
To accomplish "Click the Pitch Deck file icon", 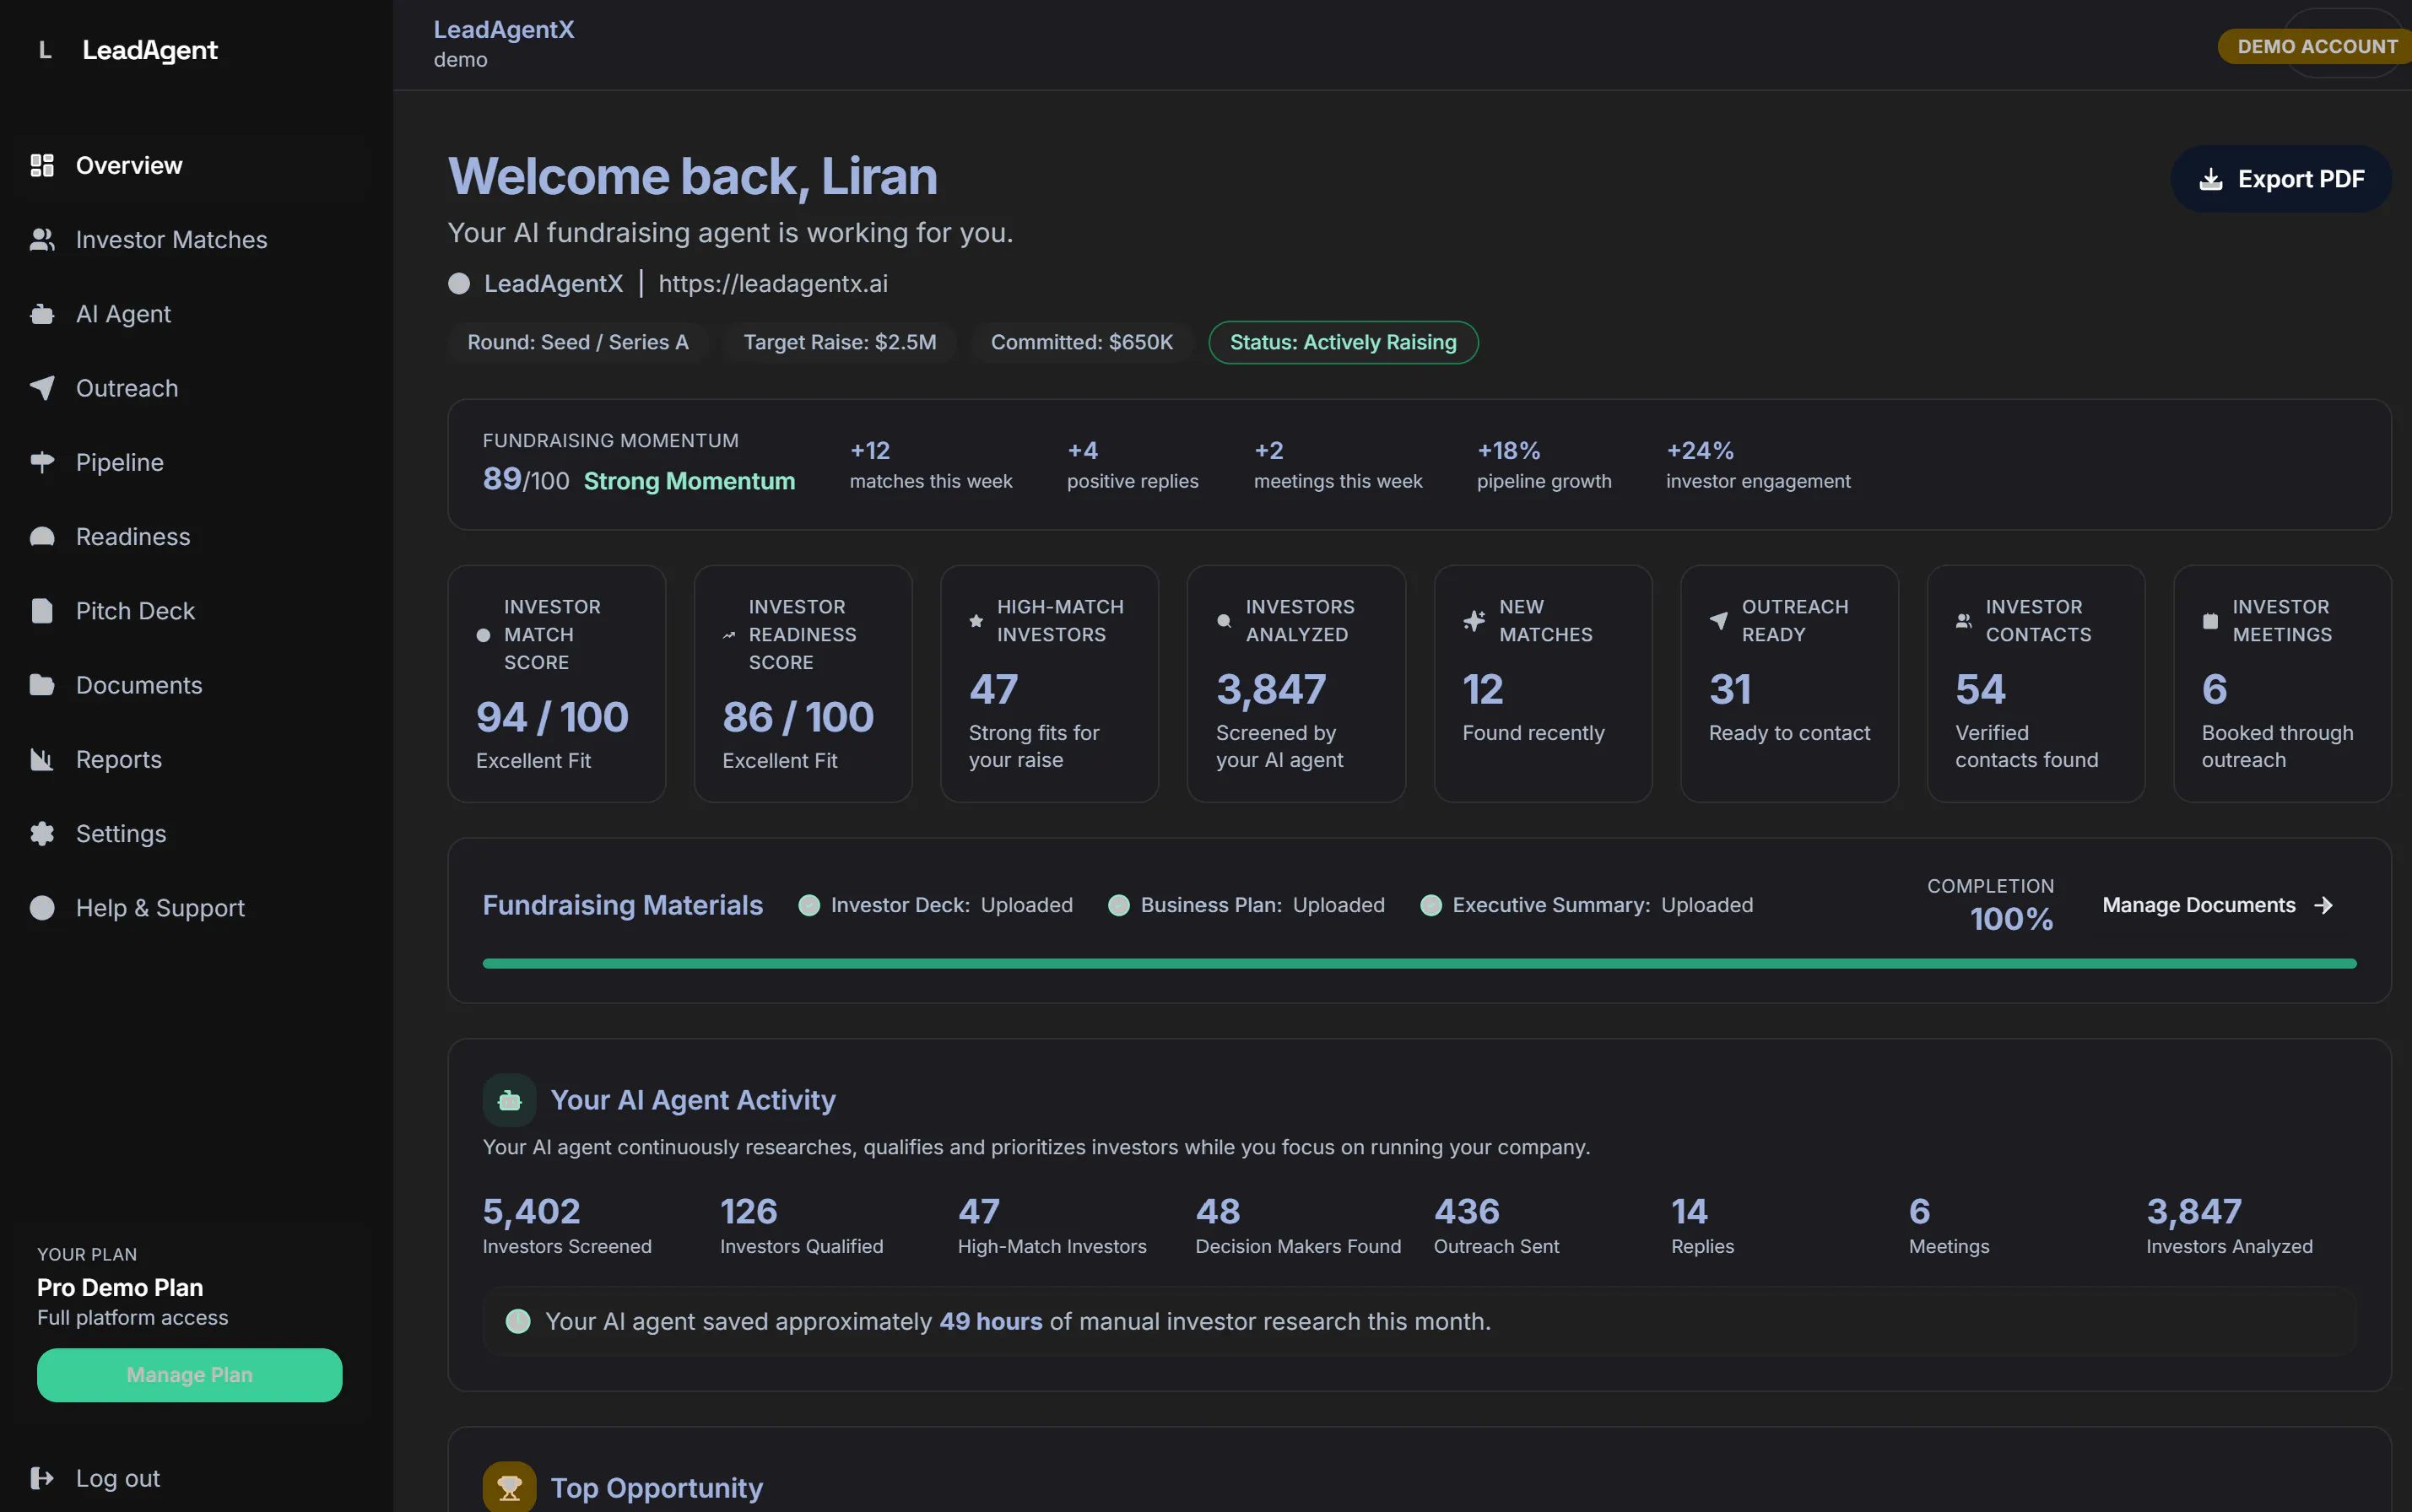I will tap(42, 611).
